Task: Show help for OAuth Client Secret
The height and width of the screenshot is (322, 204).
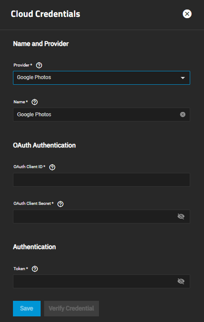Action: (x=61, y=204)
